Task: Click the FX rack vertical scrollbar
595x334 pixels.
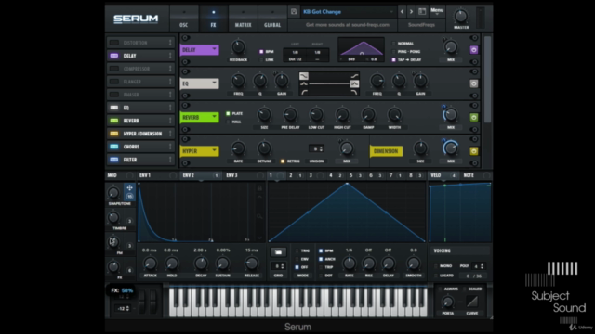Action: click(487, 80)
